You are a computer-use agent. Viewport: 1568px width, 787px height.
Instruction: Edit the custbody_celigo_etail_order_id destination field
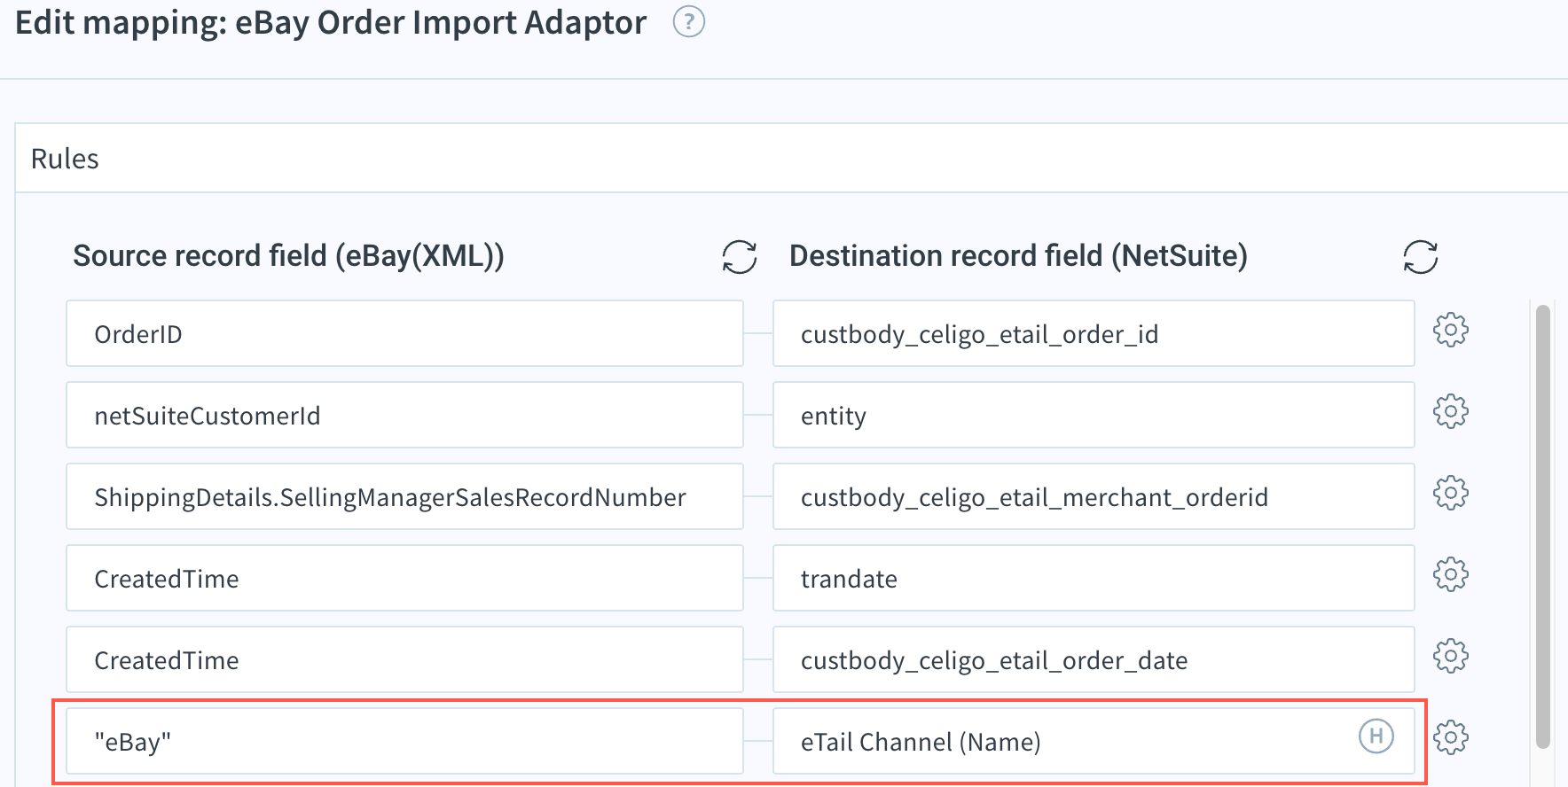(x=1094, y=333)
